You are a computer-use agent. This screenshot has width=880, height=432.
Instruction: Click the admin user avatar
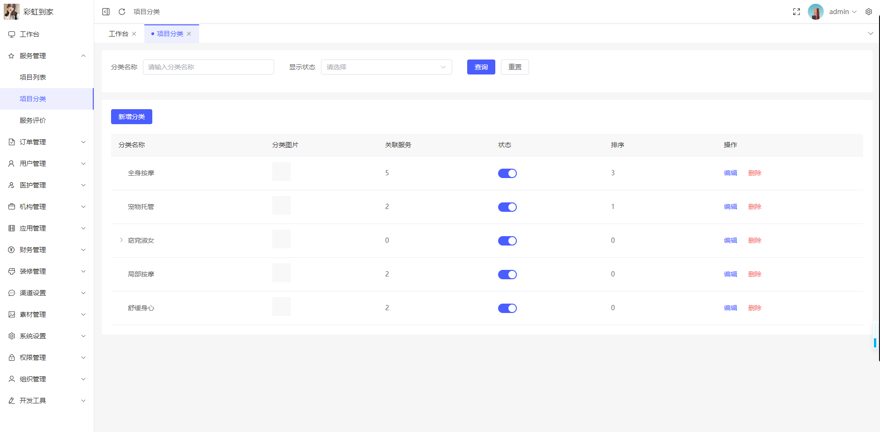[815, 12]
